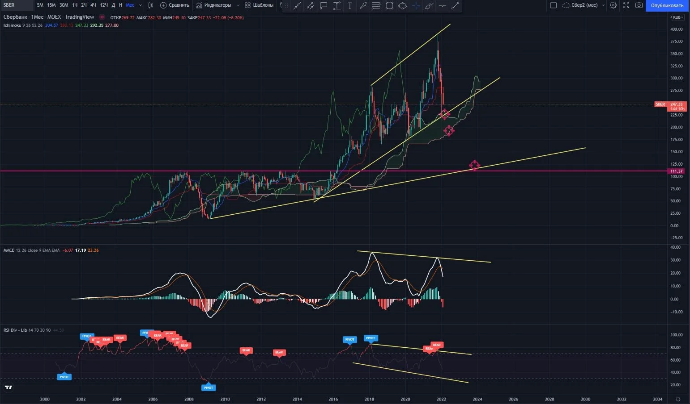Switch to 30М timeframe
690x404 pixels.
64,5
